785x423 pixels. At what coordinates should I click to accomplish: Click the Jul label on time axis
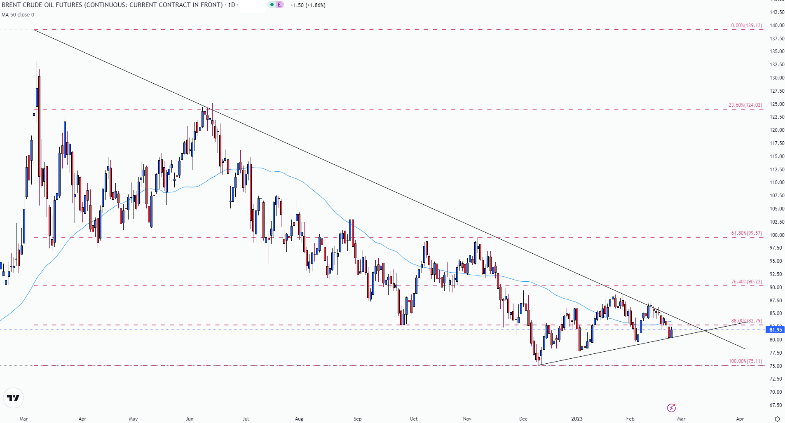click(246, 419)
